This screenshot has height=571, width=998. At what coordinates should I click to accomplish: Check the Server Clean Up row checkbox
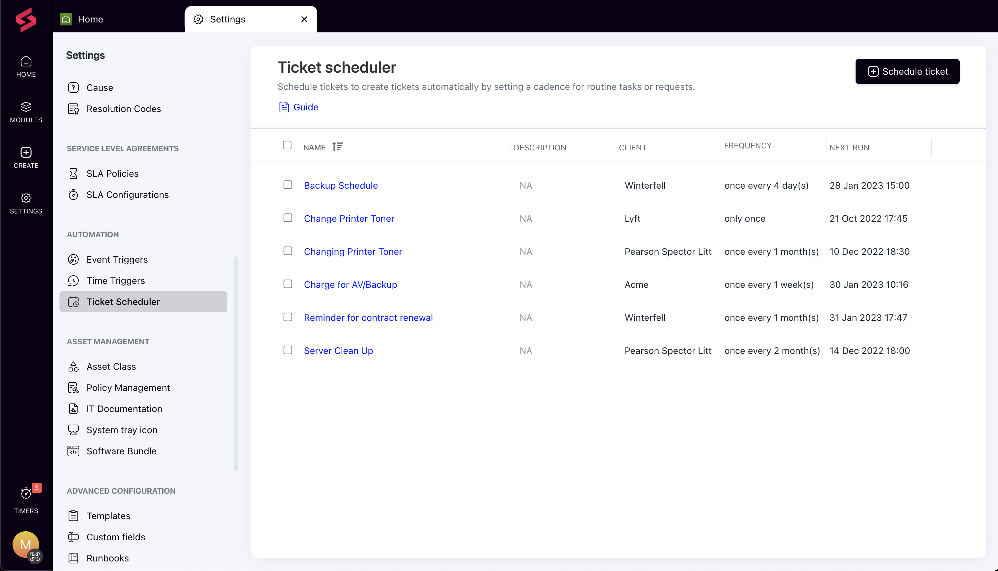click(x=287, y=350)
